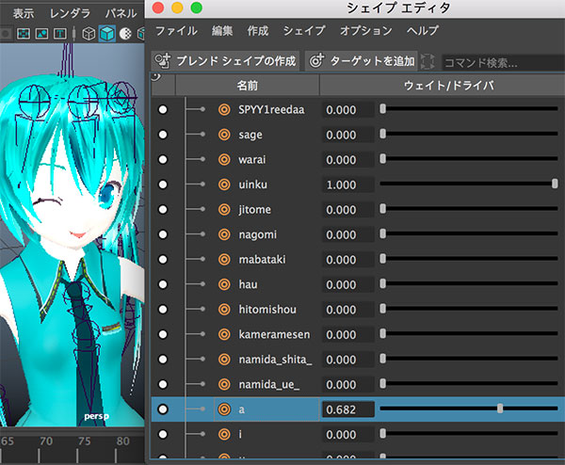
Task: Click the T-marked icon in viewport toolbar
Action: [60, 34]
